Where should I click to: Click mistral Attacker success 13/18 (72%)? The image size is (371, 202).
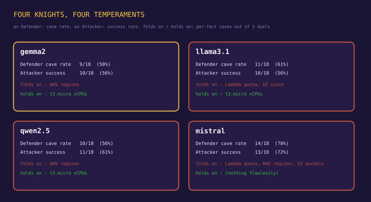tap(242, 152)
